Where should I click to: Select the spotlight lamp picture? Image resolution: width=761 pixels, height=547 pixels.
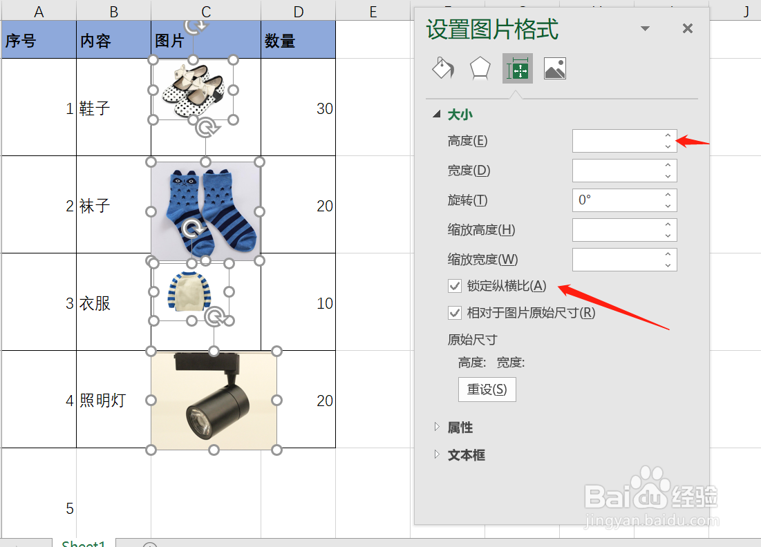[214, 401]
